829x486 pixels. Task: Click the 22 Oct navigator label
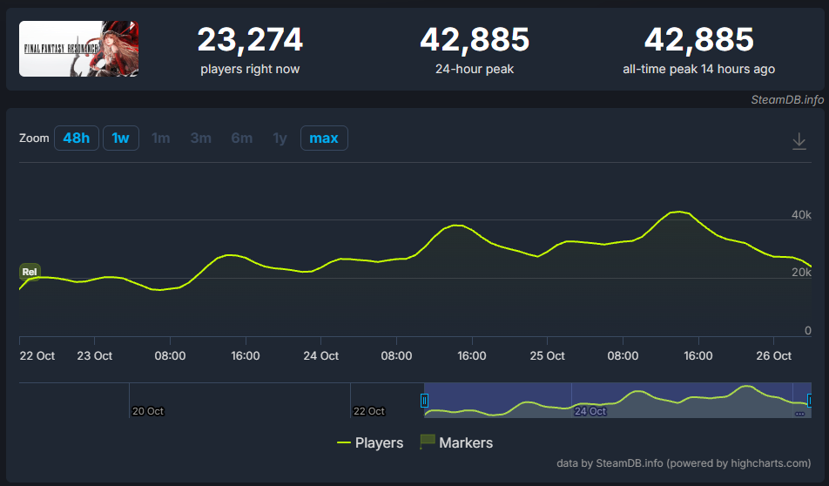(x=369, y=411)
